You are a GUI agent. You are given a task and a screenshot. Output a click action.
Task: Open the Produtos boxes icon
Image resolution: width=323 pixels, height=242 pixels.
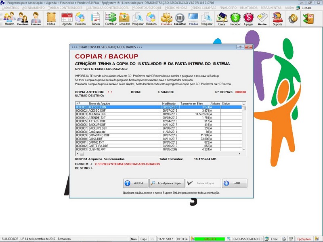coord(166,19)
